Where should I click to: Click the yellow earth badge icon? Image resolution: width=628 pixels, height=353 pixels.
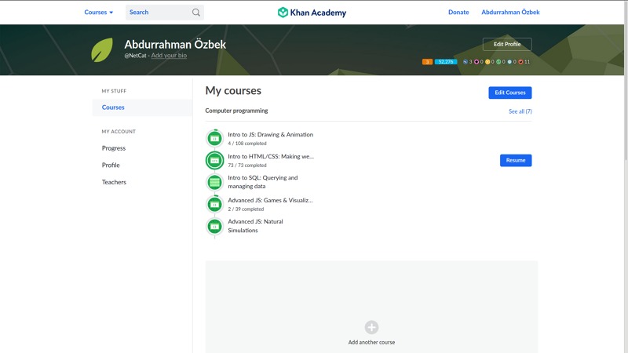click(x=487, y=62)
